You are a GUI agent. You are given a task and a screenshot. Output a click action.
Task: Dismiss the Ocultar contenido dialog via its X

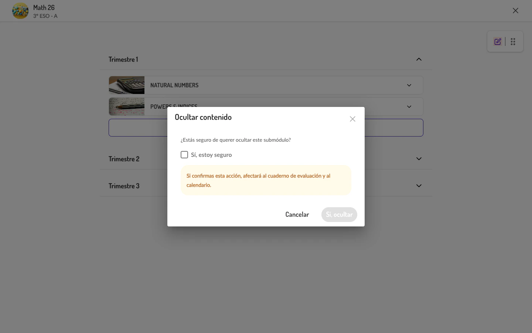click(352, 119)
